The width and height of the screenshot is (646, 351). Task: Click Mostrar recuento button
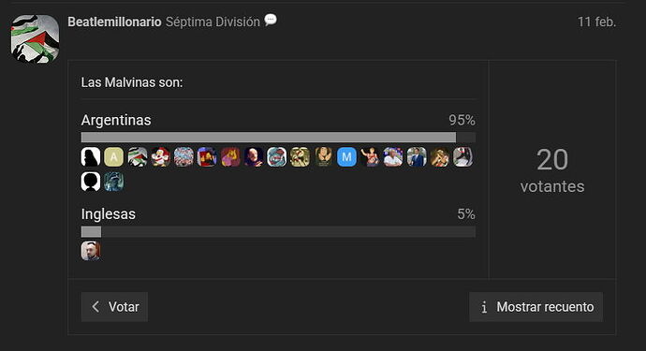click(x=536, y=307)
